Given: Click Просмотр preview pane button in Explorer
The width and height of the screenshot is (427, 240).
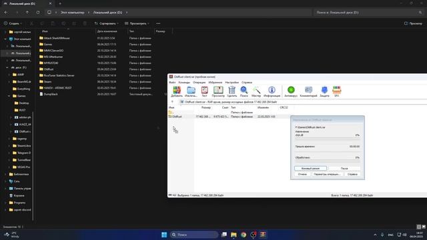Looking at the screenshot, I should coord(413,23).
